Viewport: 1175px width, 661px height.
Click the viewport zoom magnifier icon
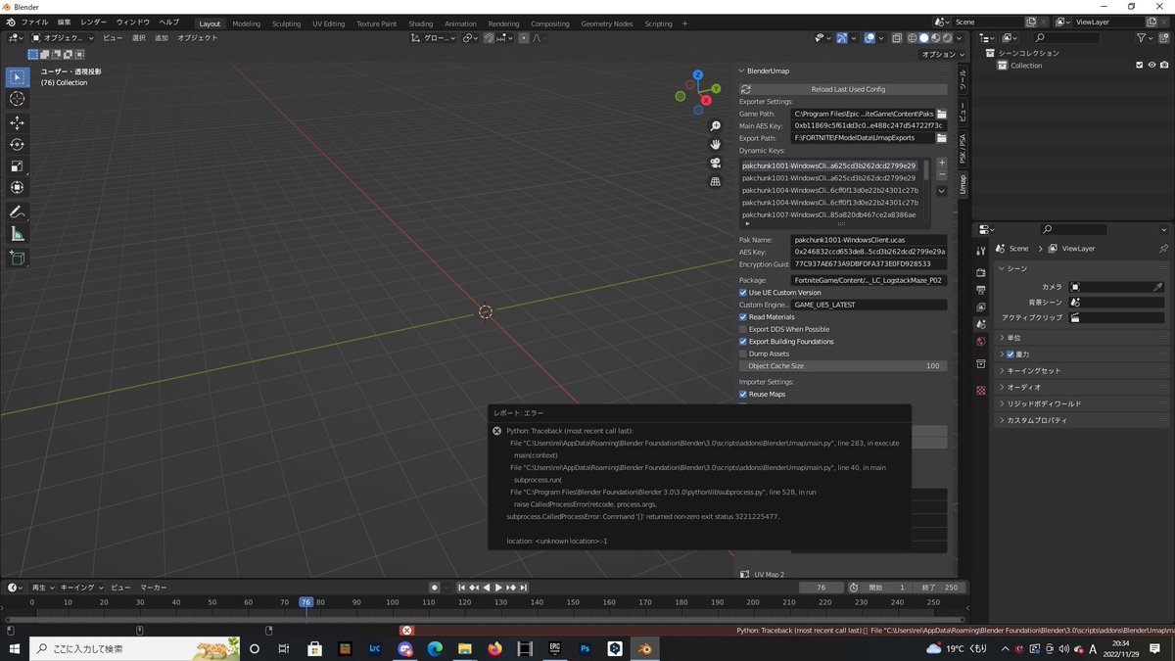pos(716,126)
